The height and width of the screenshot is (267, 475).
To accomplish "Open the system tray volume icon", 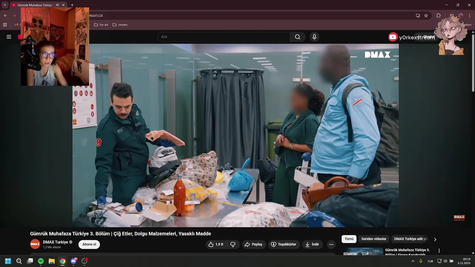I will (x=445, y=261).
